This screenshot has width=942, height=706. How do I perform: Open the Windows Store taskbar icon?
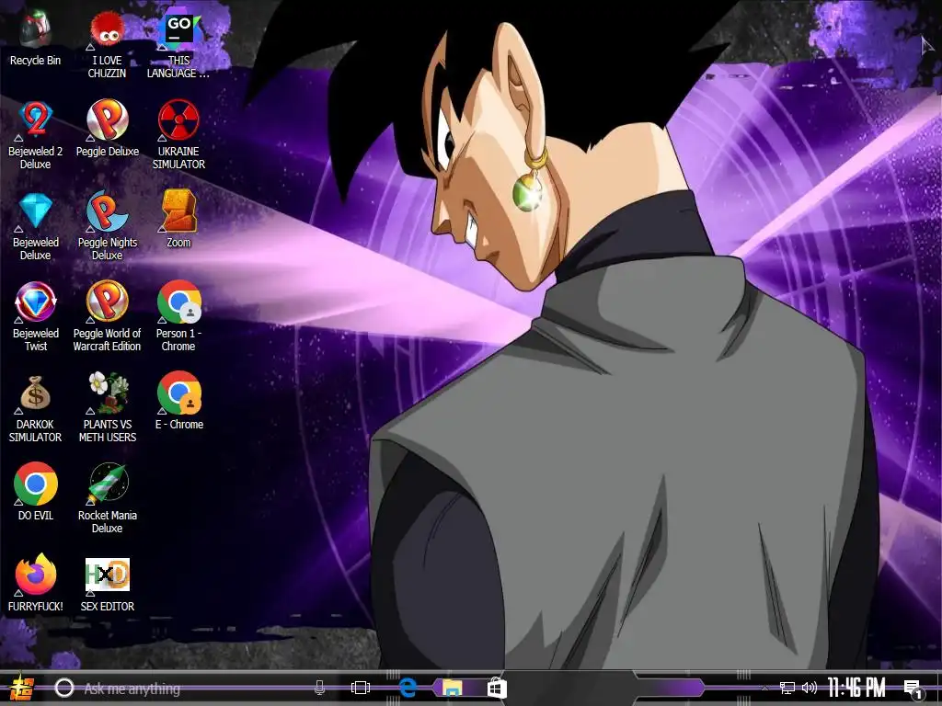tap(497, 688)
